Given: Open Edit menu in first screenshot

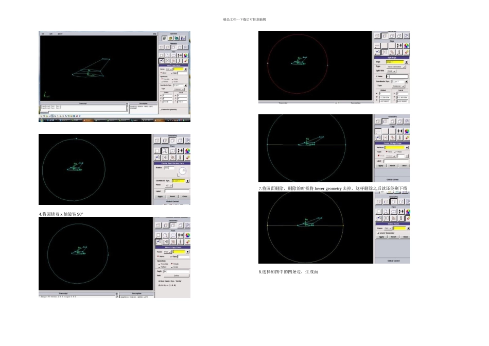Looking at the screenshot, I should click(x=51, y=33).
